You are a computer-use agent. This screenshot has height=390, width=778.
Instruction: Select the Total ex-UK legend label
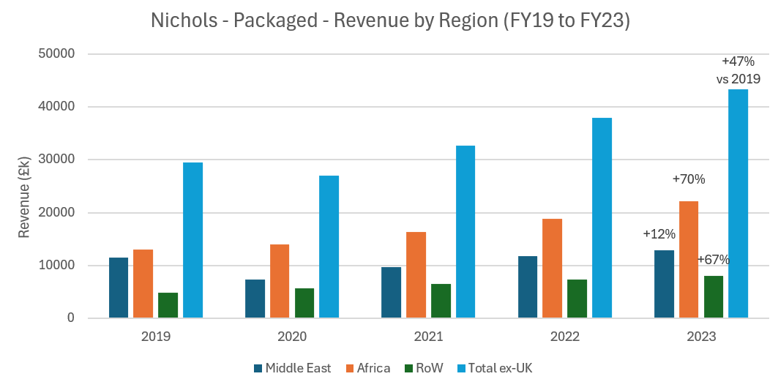pos(500,368)
